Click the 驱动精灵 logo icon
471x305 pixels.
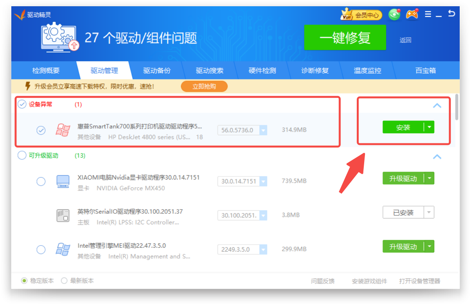(19, 15)
